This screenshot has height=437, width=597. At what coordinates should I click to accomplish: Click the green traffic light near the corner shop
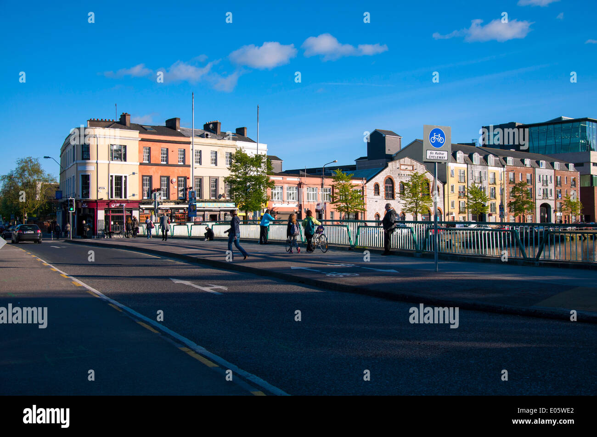pos(71,205)
